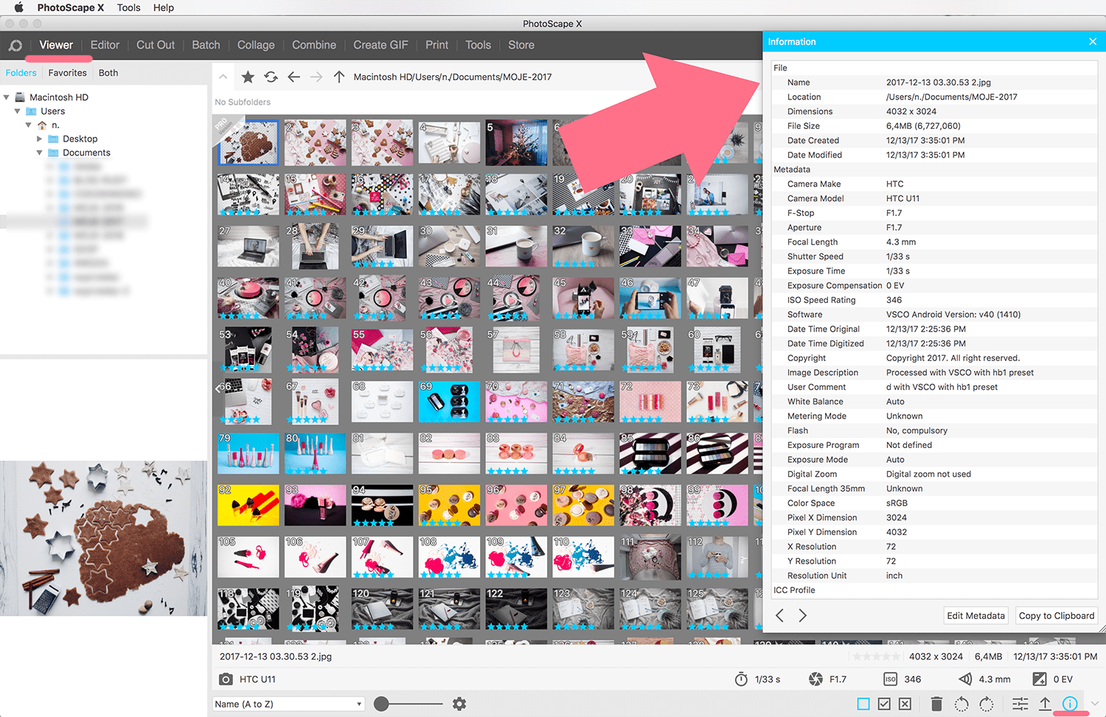
Task: Select thumbnail number 69 on blue background
Action: coord(449,402)
